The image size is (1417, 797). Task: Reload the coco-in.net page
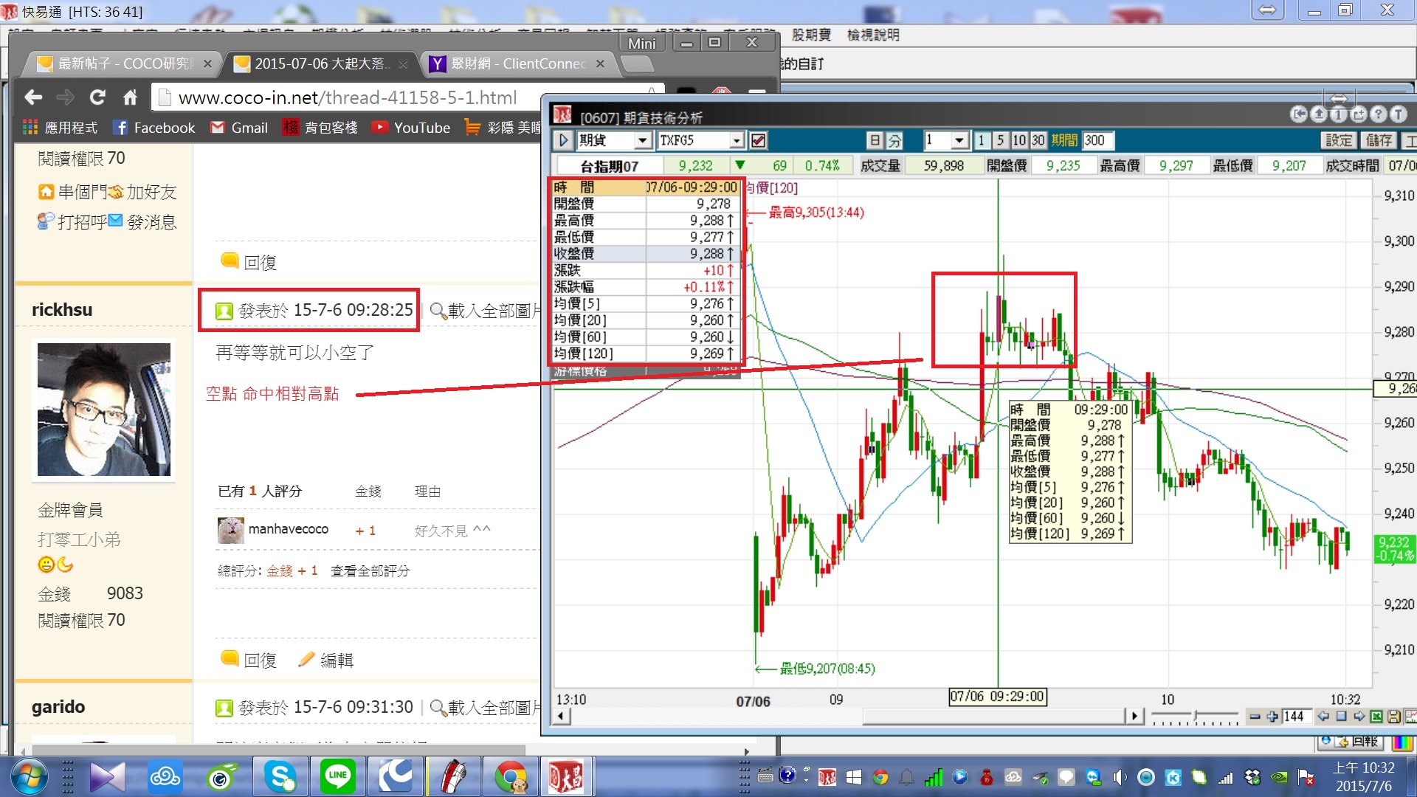(x=97, y=97)
